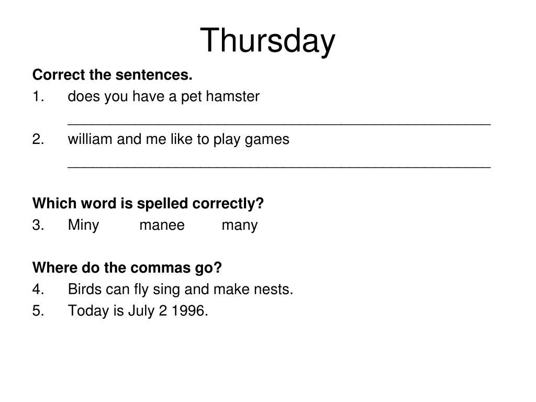The width and height of the screenshot is (536, 402).
Task: Click the number 2. list marker
Action: point(38,139)
